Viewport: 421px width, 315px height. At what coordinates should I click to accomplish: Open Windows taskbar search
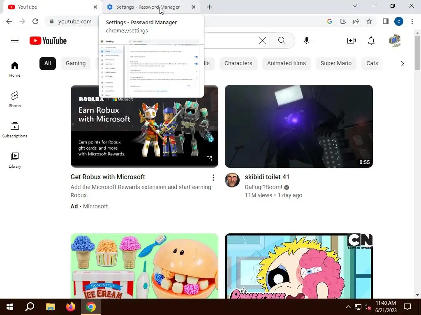tap(30, 307)
